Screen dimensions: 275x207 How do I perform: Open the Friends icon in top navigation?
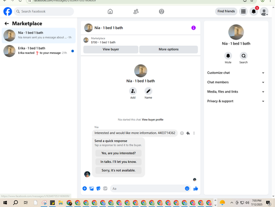click(136, 12)
